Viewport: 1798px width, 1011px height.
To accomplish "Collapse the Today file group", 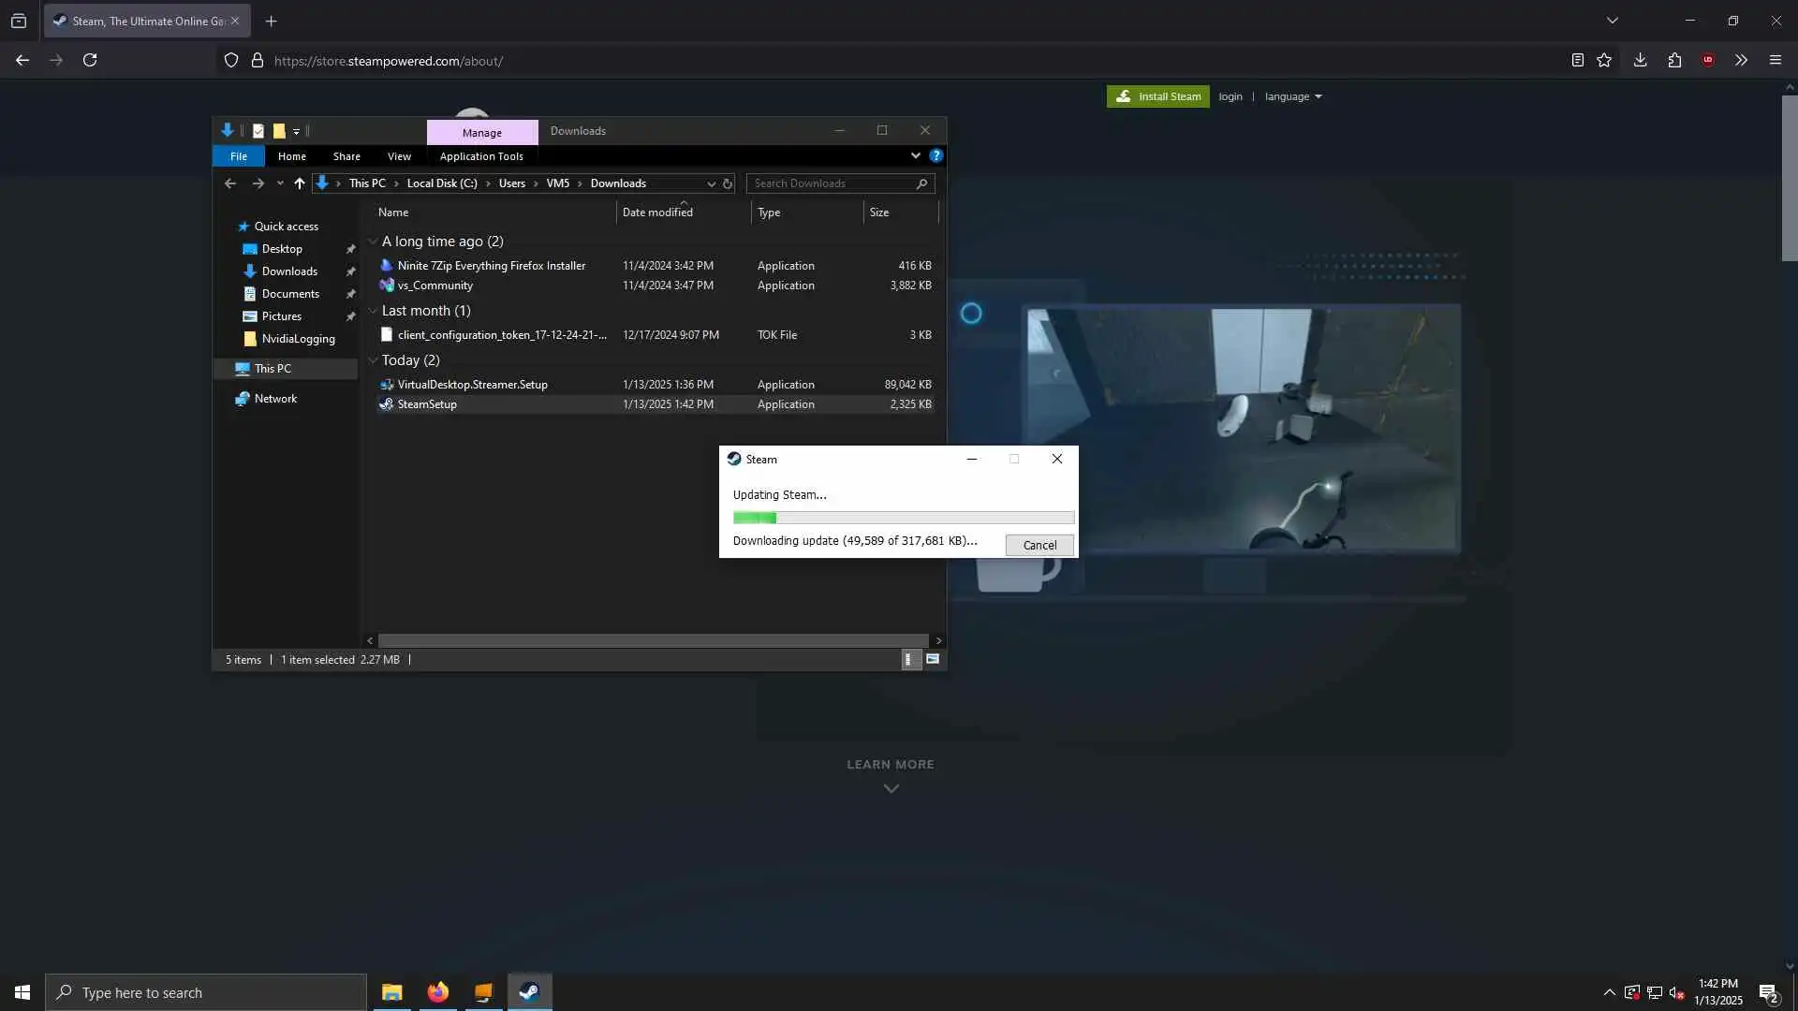I will [373, 360].
